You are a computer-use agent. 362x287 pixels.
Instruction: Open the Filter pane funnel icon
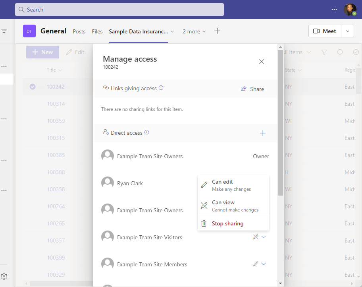tap(324, 52)
